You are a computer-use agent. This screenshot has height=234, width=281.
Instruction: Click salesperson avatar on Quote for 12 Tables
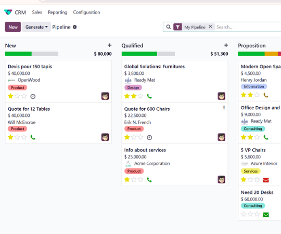click(105, 137)
